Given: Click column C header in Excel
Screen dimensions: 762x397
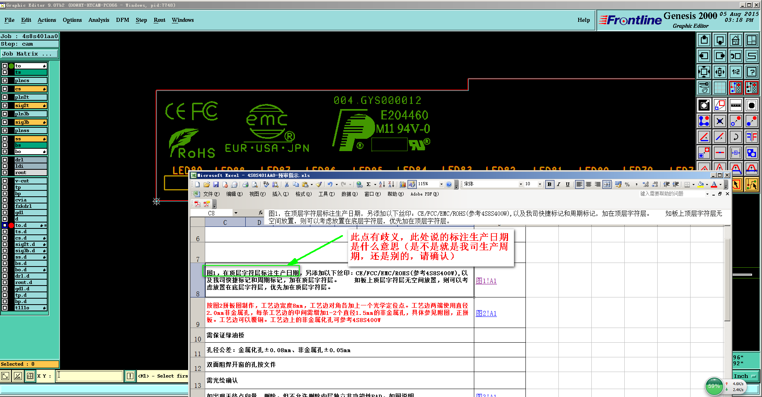Looking at the screenshot, I should (x=225, y=222).
